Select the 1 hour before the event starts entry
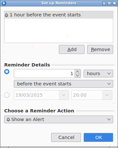Screen dimensions: 118x148 point(59,15)
